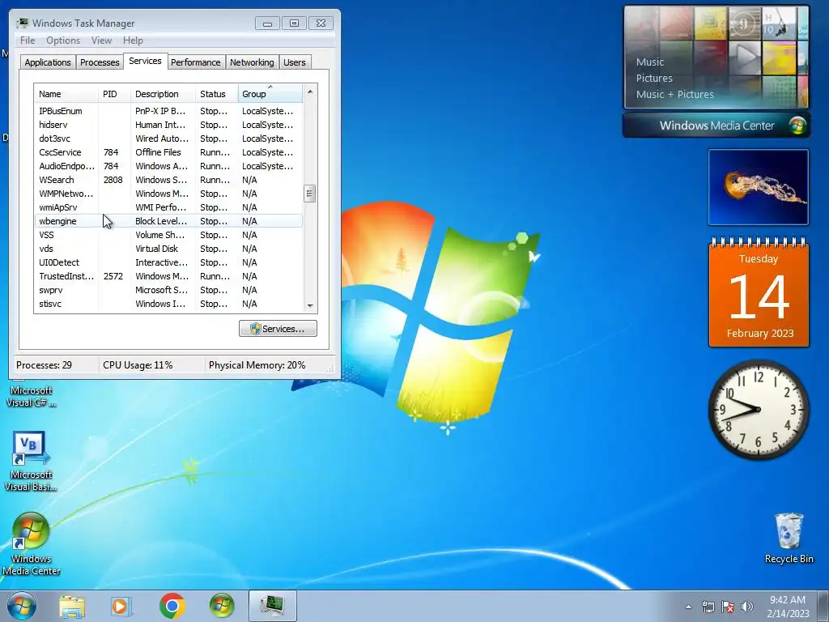Switch to the Users tab
The width and height of the screenshot is (829, 622).
pos(295,62)
